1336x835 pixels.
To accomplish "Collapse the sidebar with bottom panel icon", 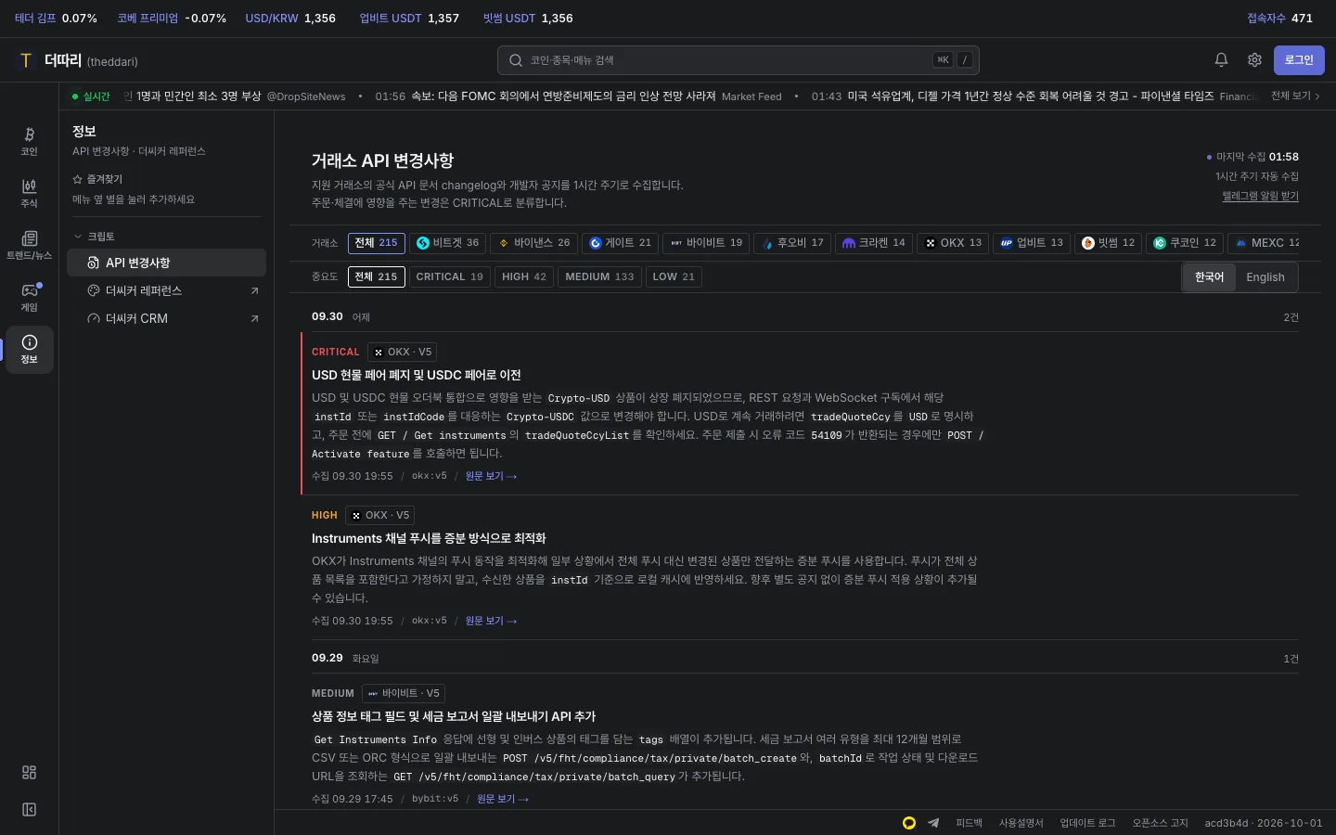I will click(x=29, y=810).
